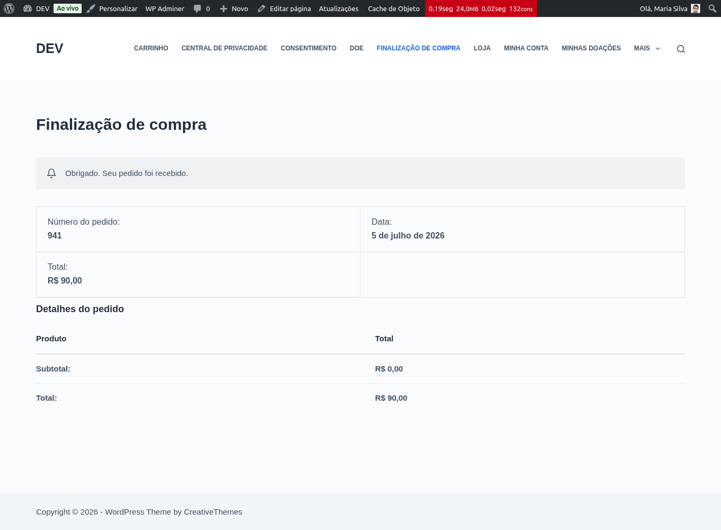Open the comments bubble icon
This screenshot has height=530, width=721.
(x=198, y=8)
